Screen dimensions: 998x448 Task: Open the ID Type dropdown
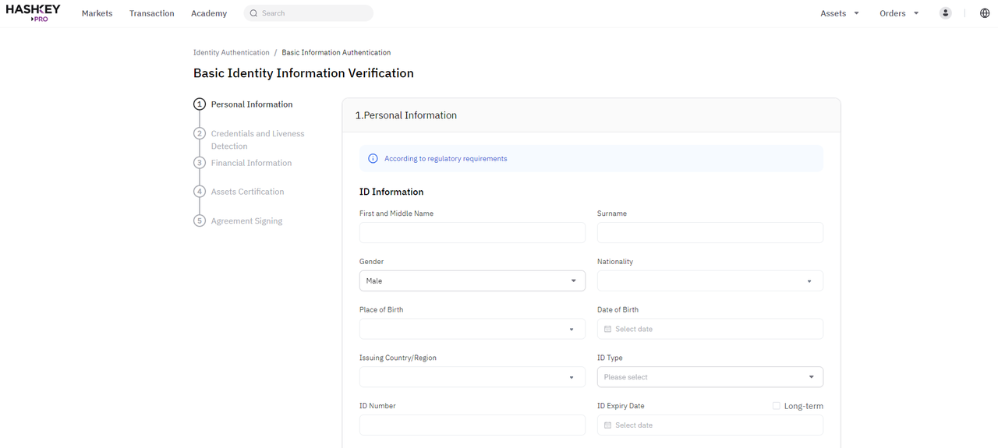[x=710, y=377]
